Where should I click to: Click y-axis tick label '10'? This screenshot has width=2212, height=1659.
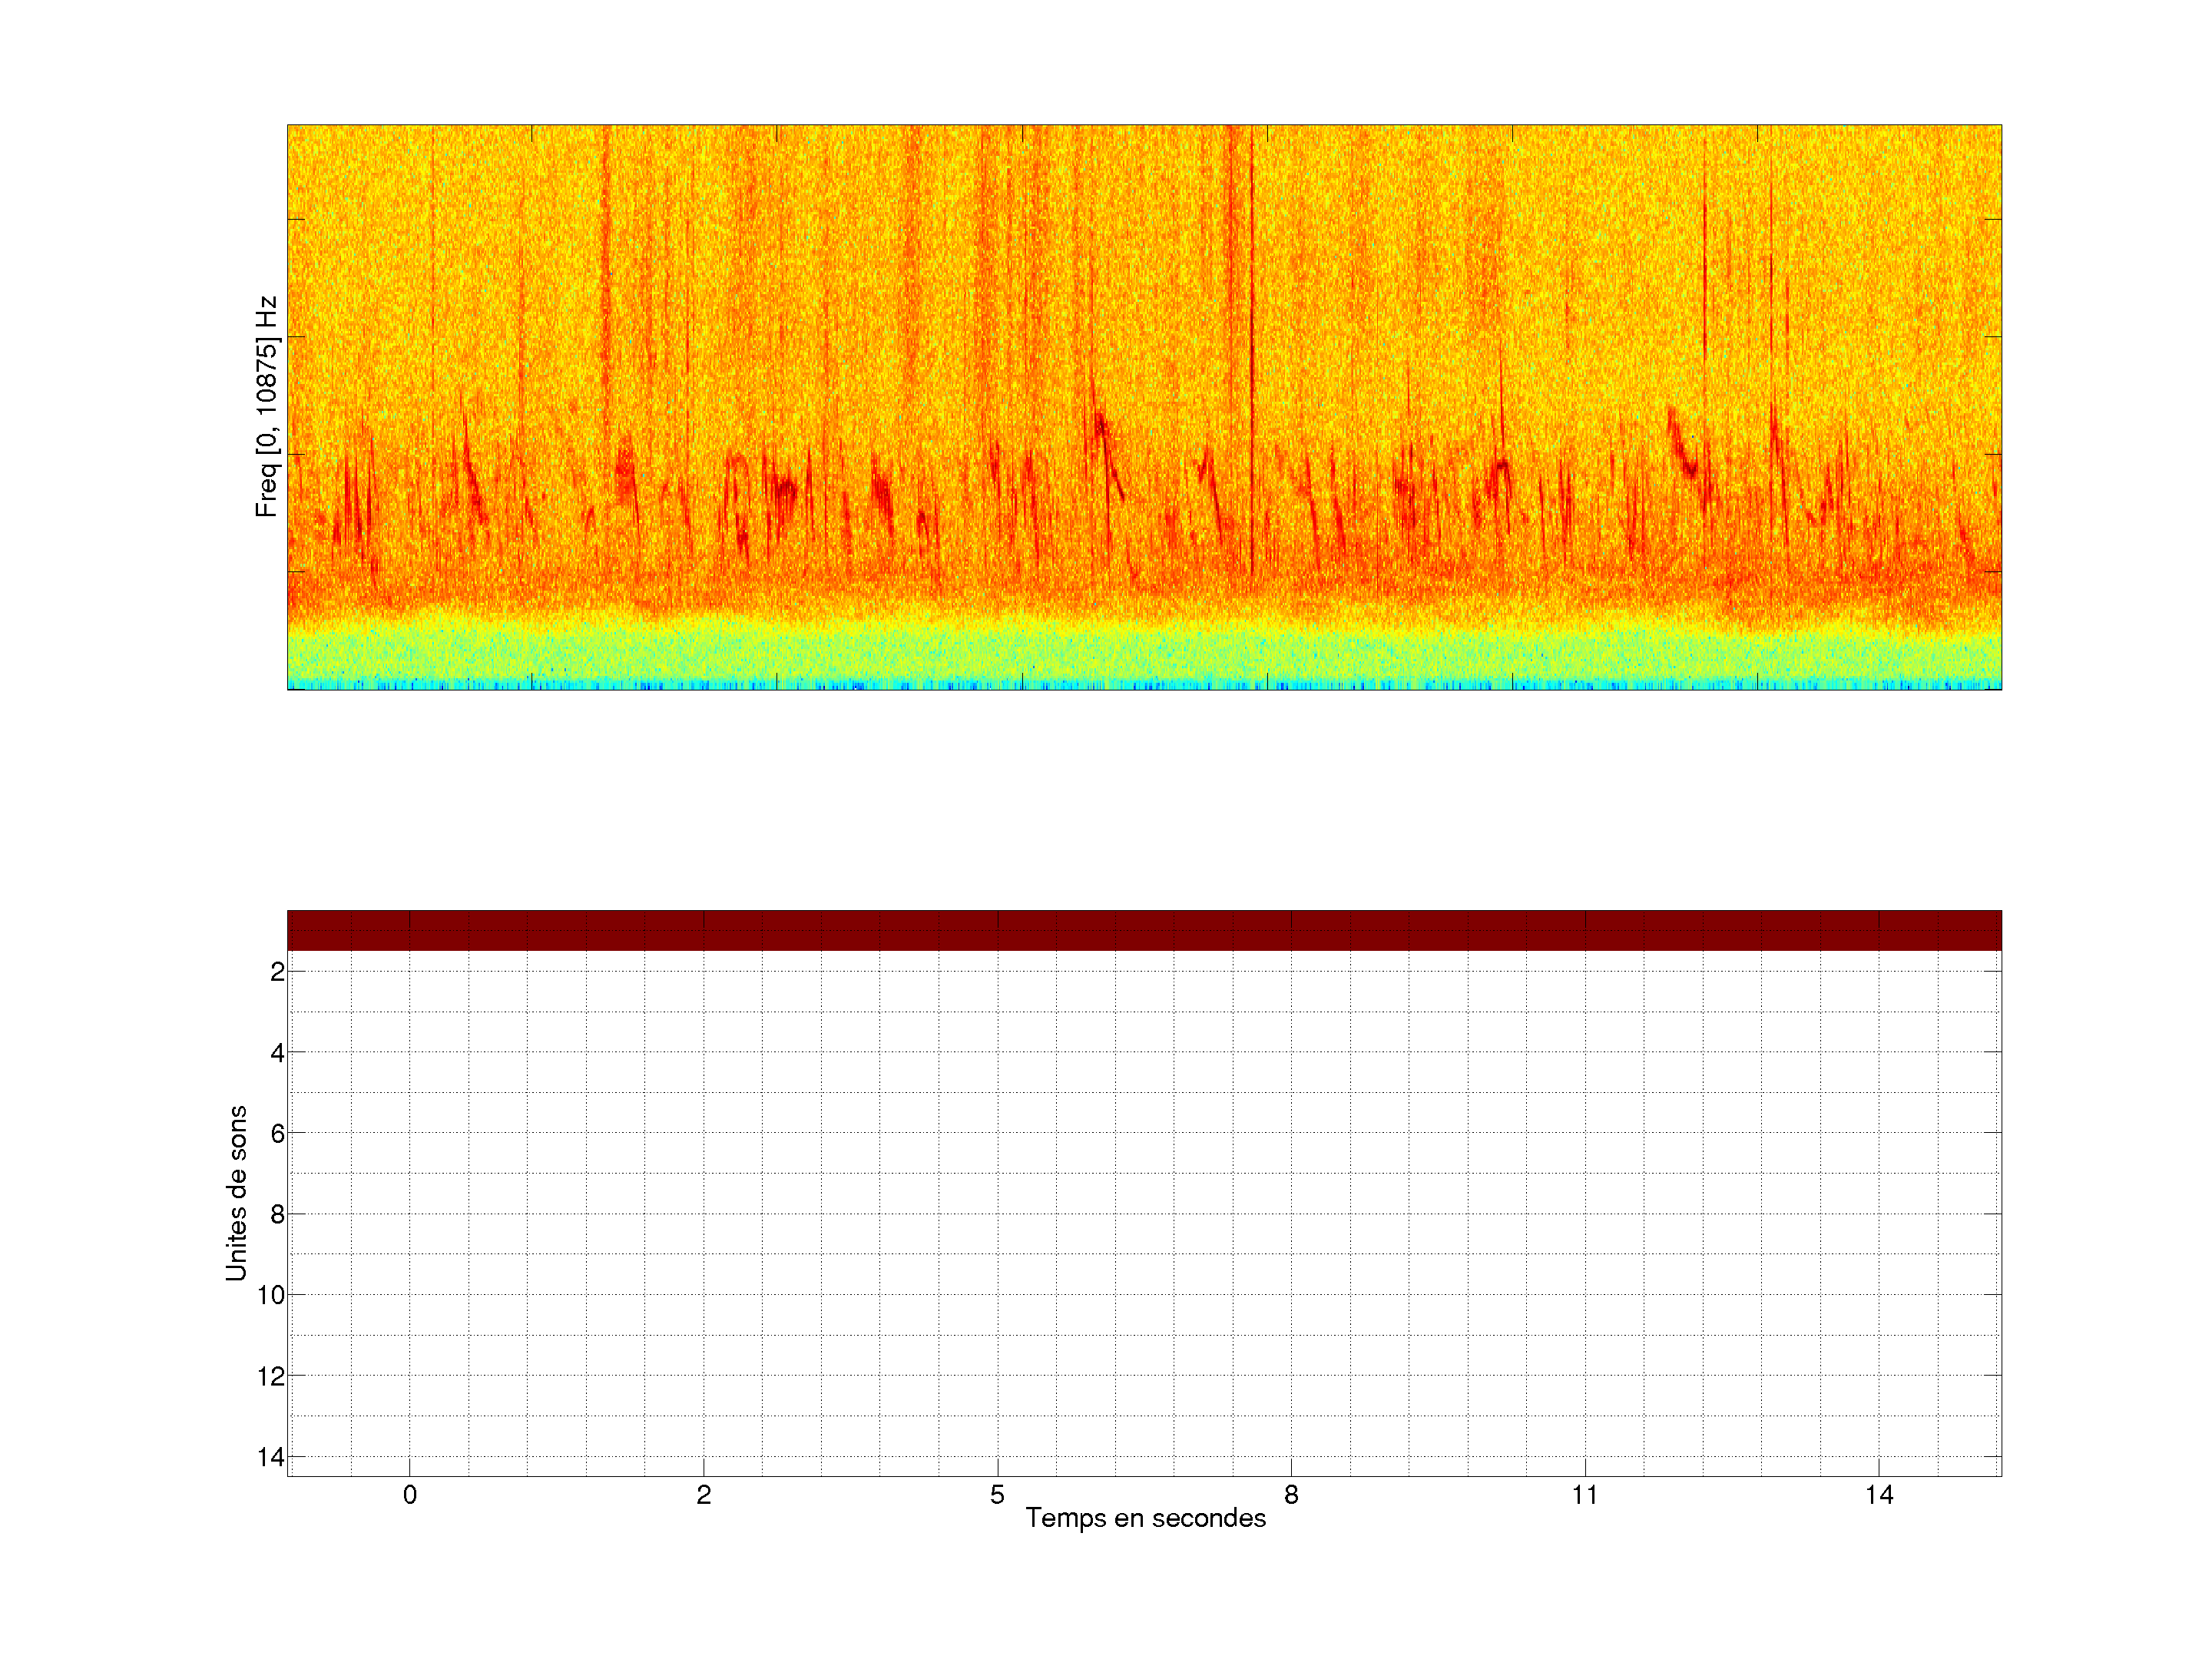tap(271, 1296)
